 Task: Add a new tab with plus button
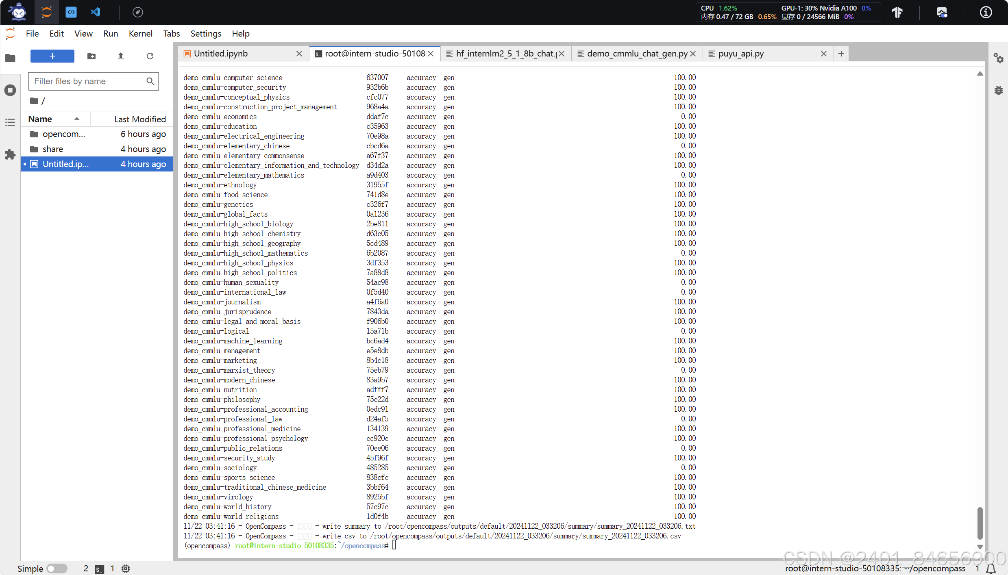pyautogui.click(x=841, y=54)
